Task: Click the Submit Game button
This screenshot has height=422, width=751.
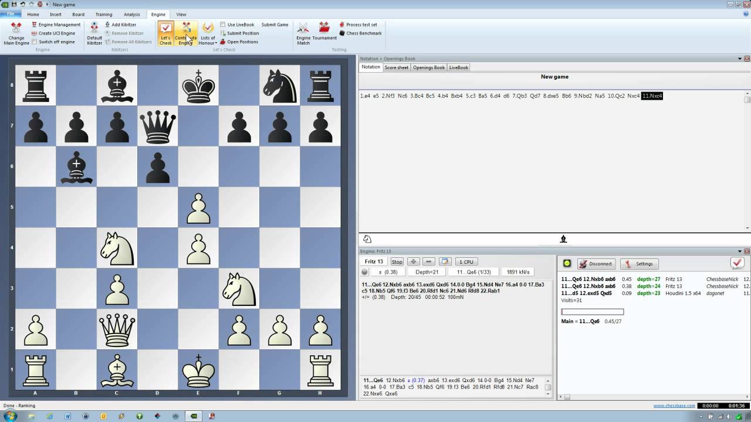Action: coord(275,25)
